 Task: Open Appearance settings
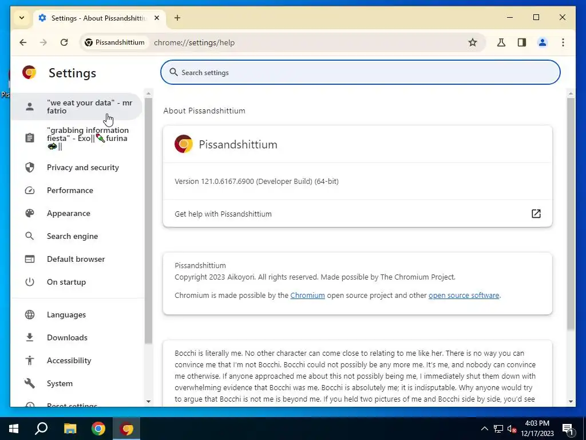[76, 213]
